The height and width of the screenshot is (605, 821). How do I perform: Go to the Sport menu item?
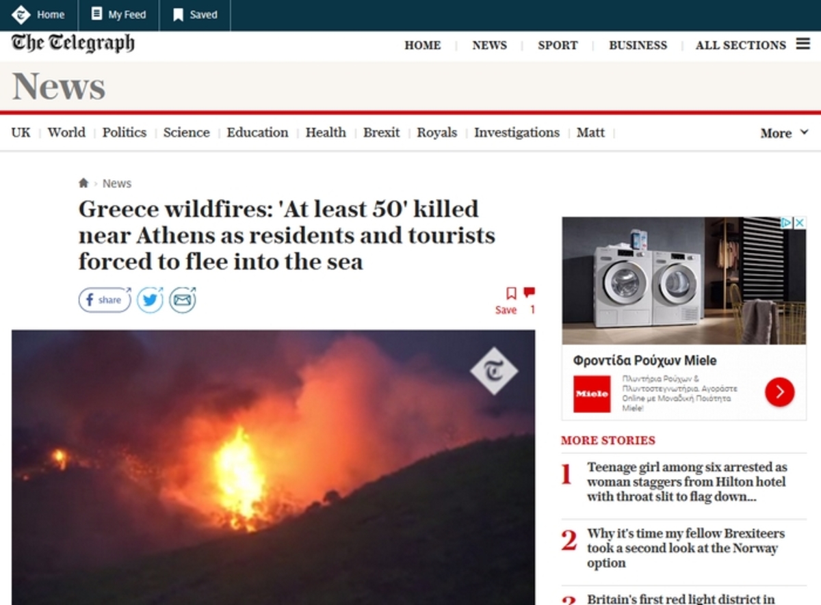tap(558, 45)
